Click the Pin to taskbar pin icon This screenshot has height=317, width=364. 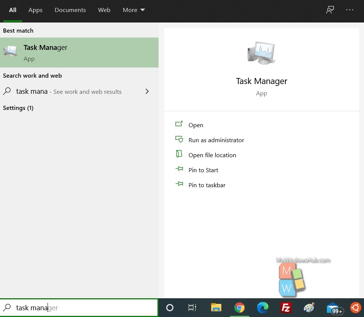point(179,184)
